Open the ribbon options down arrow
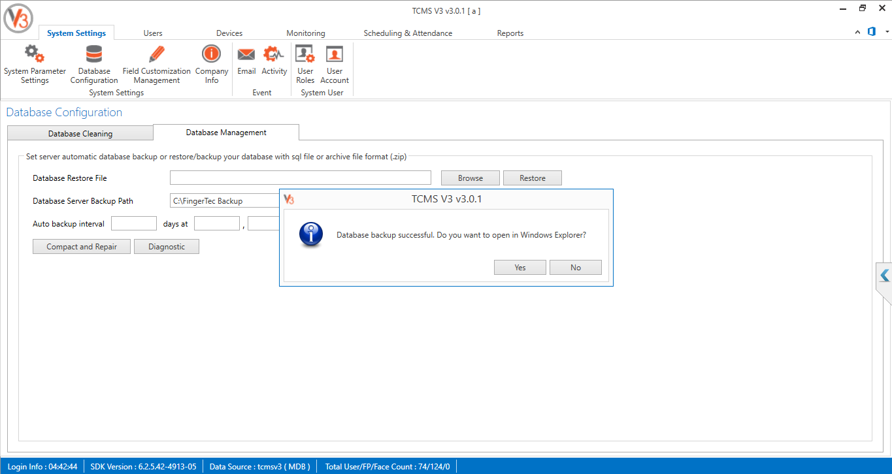Image resolution: width=892 pixels, height=474 pixels. (887, 32)
